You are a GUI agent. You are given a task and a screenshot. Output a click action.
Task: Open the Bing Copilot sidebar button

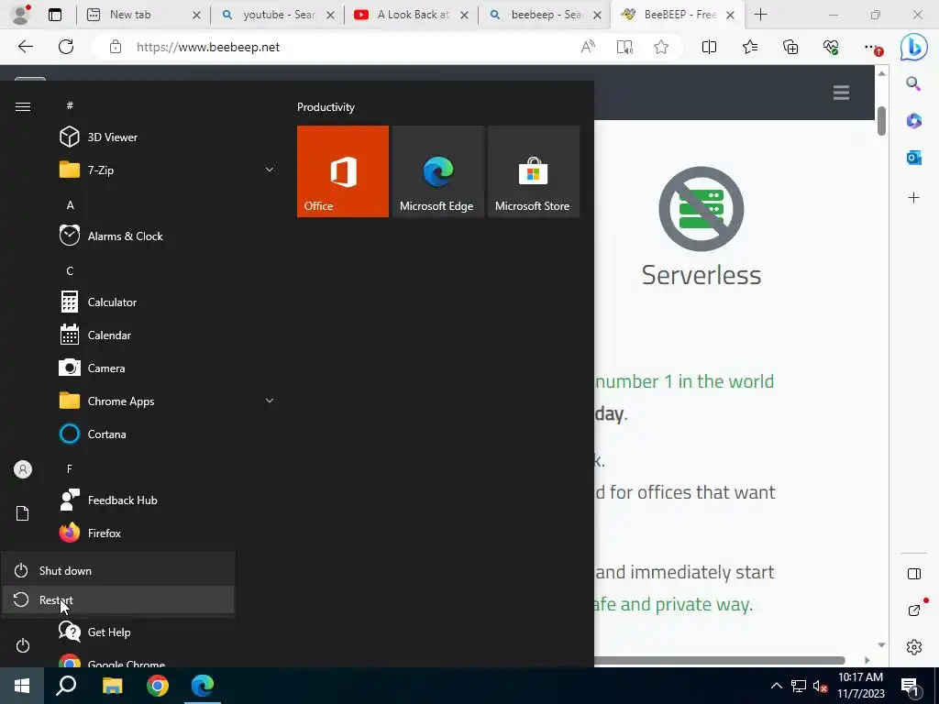pos(914,48)
